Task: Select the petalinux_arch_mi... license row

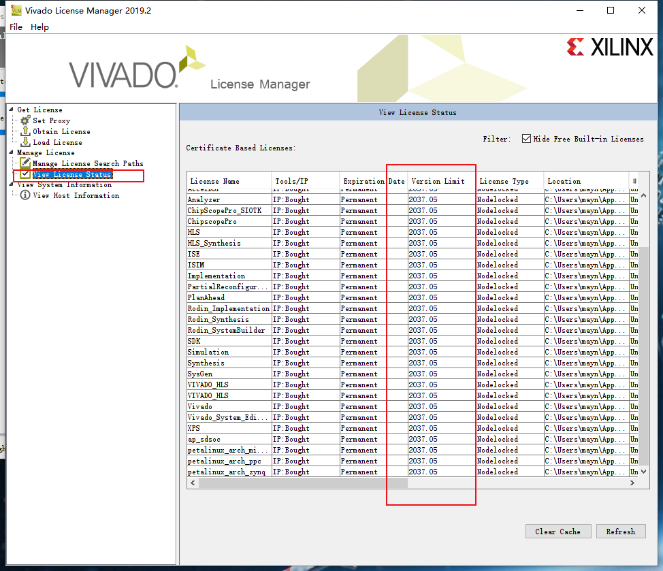Action: tap(413, 450)
